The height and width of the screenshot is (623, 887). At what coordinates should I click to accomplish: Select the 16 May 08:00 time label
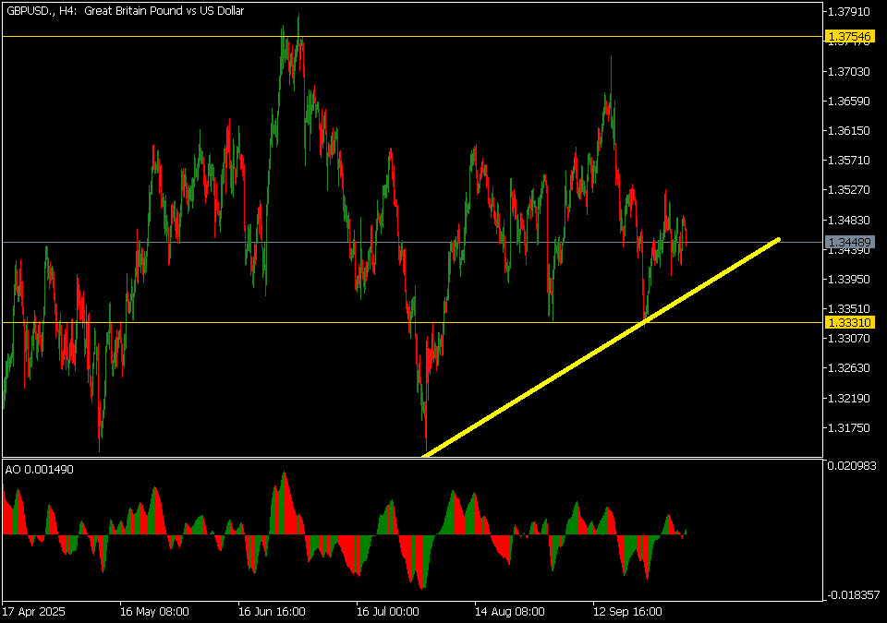154,611
